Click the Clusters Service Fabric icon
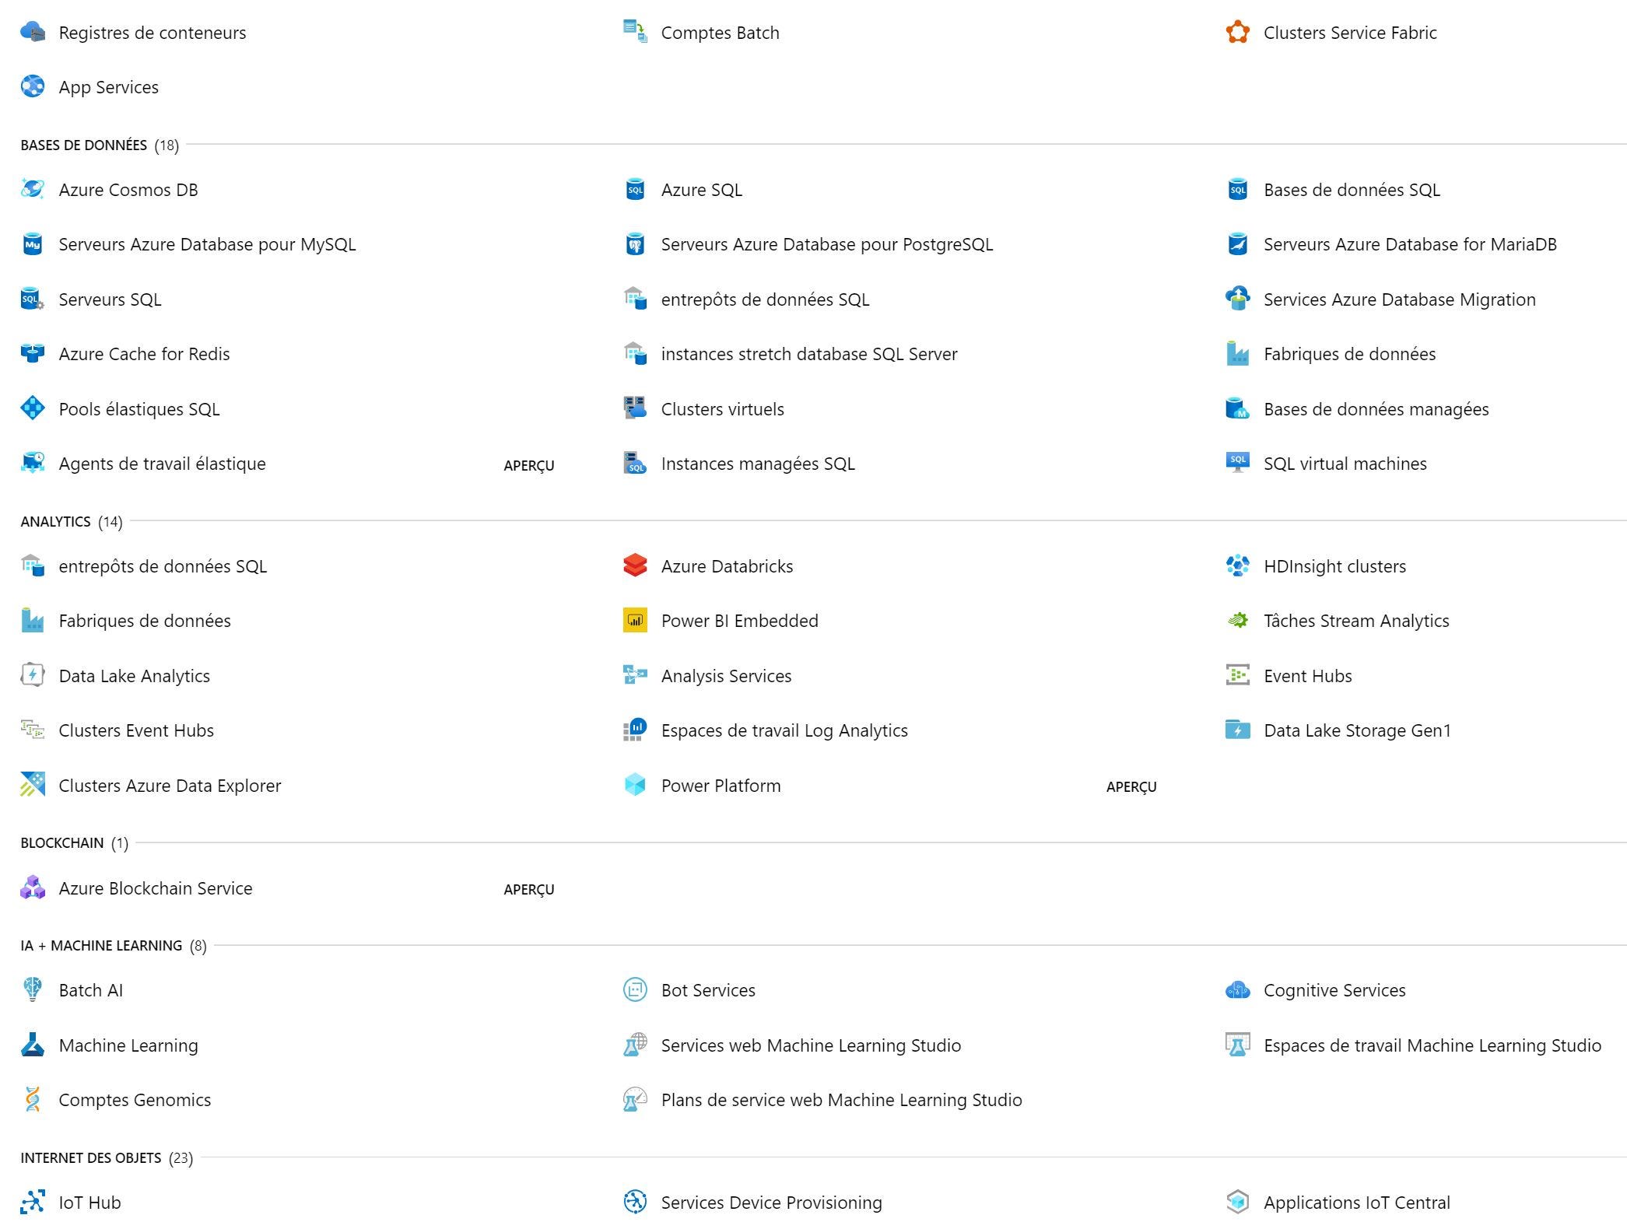The height and width of the screenshot is (1229, 1627). (1237, 33)
